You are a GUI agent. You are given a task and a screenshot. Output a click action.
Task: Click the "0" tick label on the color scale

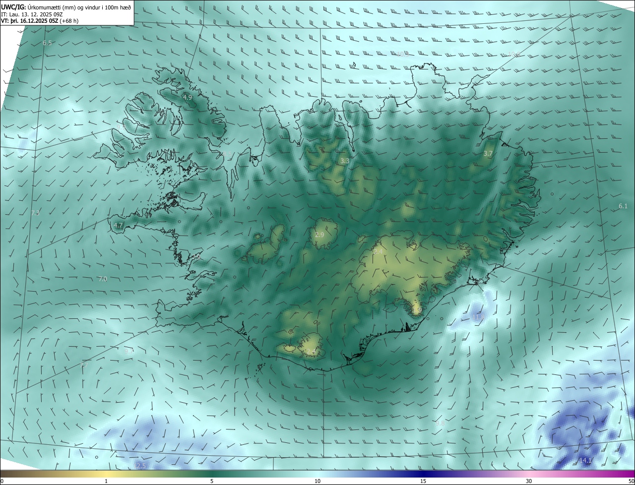(2, 481)
